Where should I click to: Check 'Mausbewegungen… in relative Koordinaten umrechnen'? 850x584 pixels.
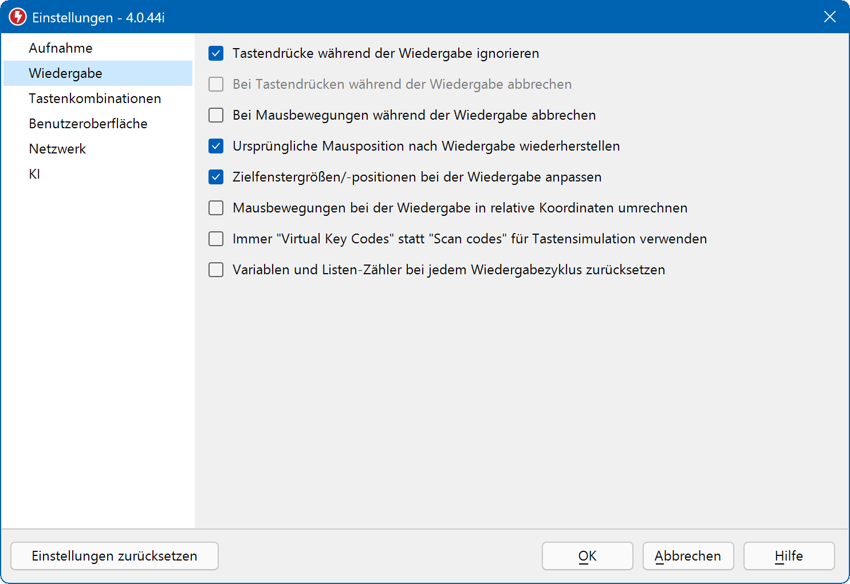(216, 208)
